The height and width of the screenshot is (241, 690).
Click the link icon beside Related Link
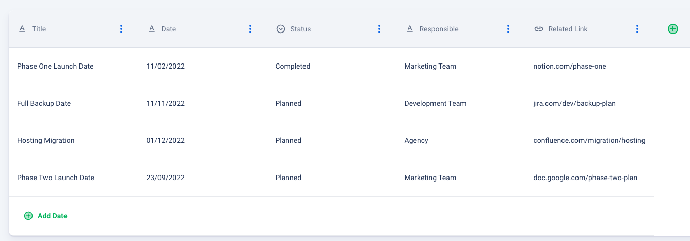pos(539,29)
